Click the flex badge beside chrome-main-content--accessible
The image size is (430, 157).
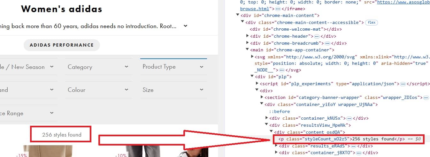(x=372, y=22)
